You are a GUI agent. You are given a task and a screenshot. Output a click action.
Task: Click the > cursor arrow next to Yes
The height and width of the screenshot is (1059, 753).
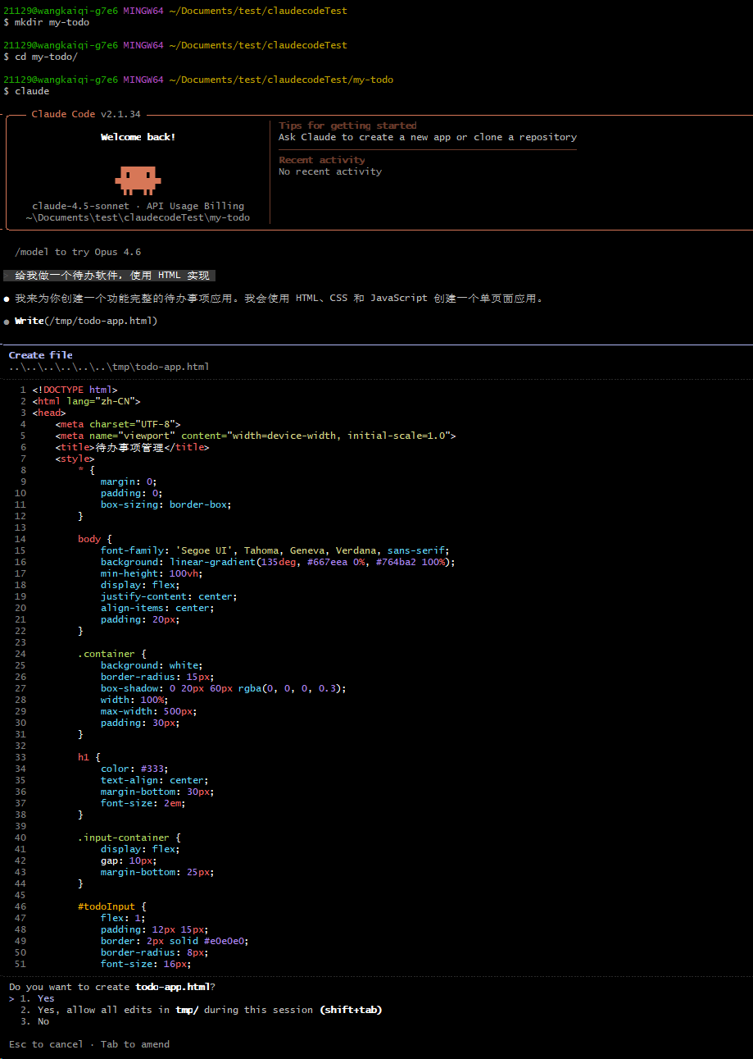click(x=11, y=998)
